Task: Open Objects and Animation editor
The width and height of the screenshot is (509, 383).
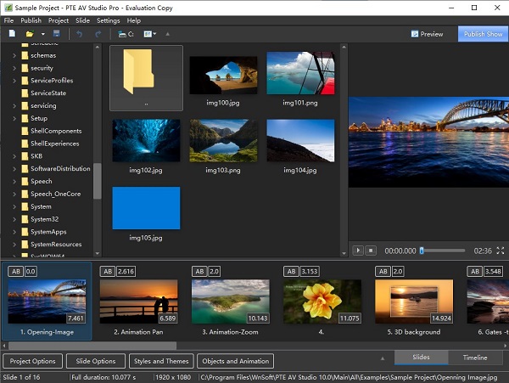Action: point(235,361)
